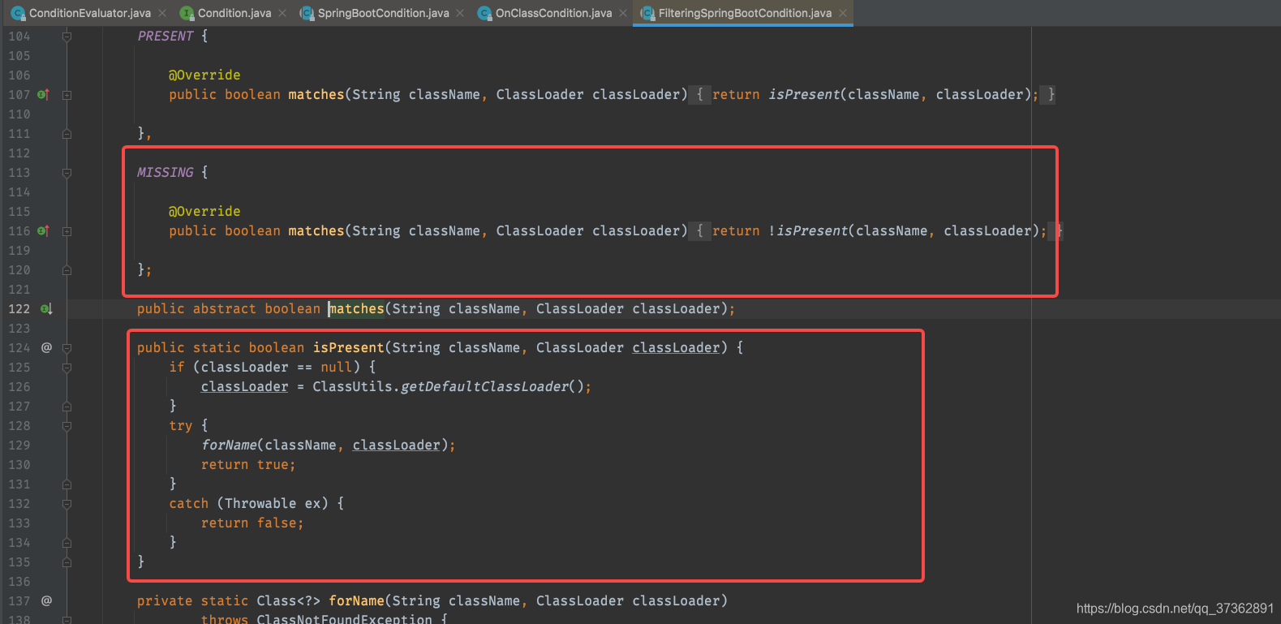Switch to the OnClassCondition.java tab
Image resolution: width=1281 pixels, height=624 pixels.
554,13
